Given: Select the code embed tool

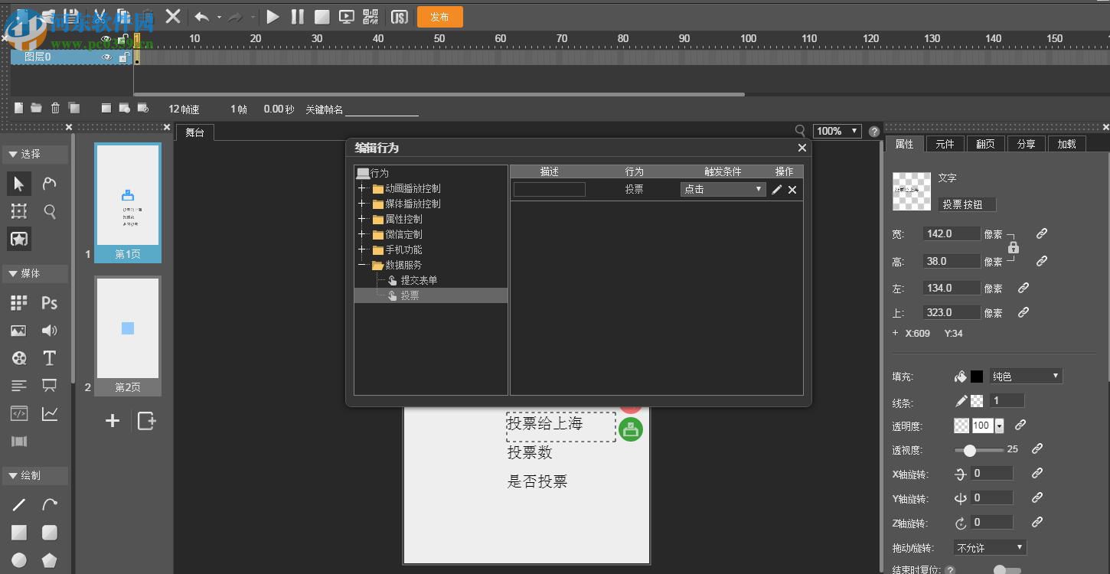Looking at the screenshot, I should point(18,413).
